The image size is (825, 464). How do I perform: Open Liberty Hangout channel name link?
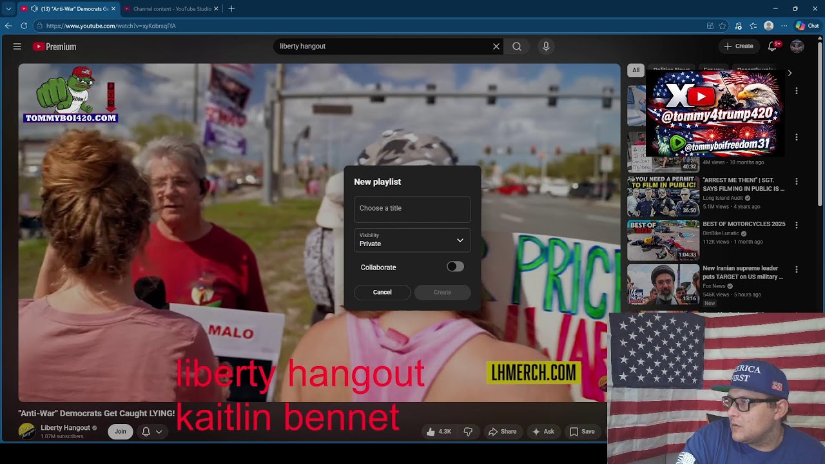65,428
